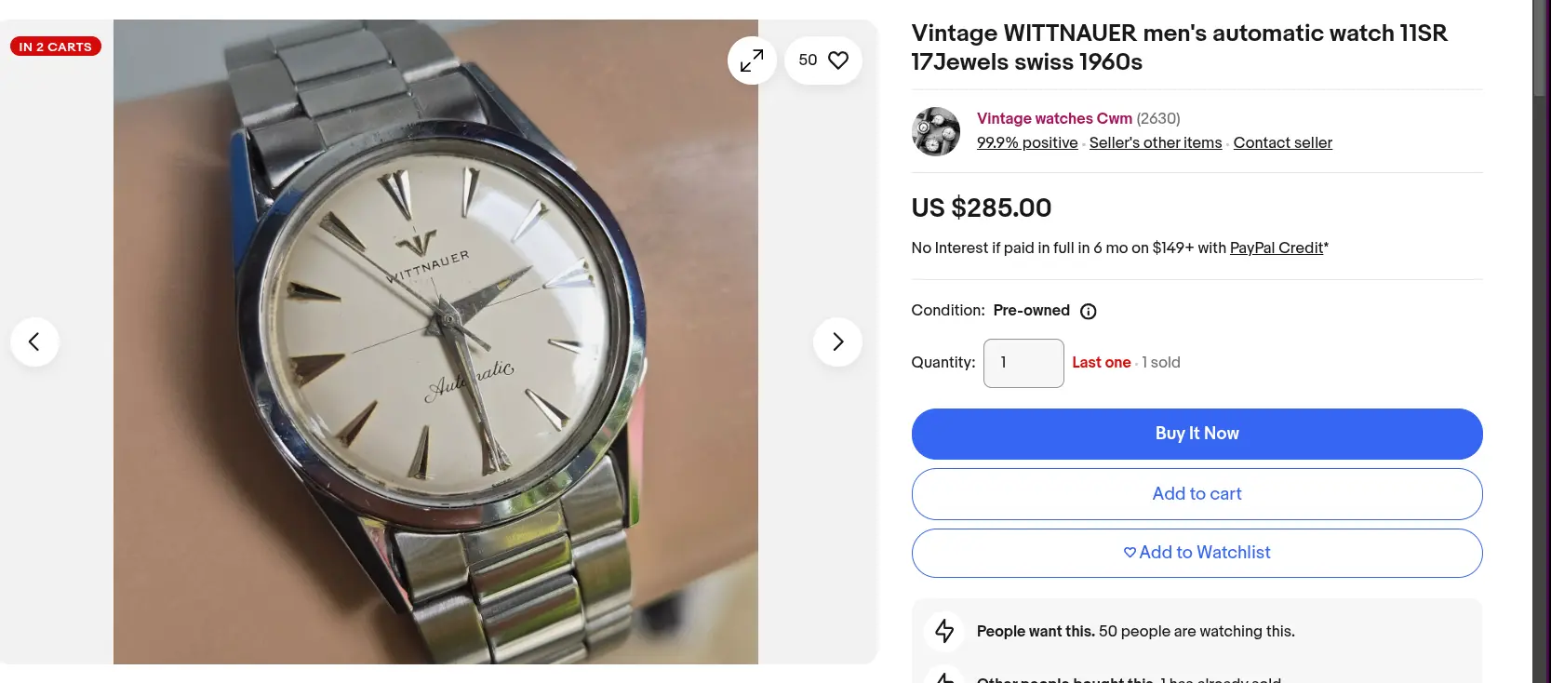Open the PayPal Credit details link

point(1276,248)
